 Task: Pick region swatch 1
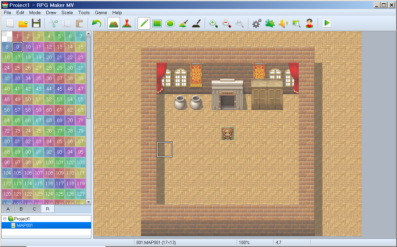pos(17,36)
